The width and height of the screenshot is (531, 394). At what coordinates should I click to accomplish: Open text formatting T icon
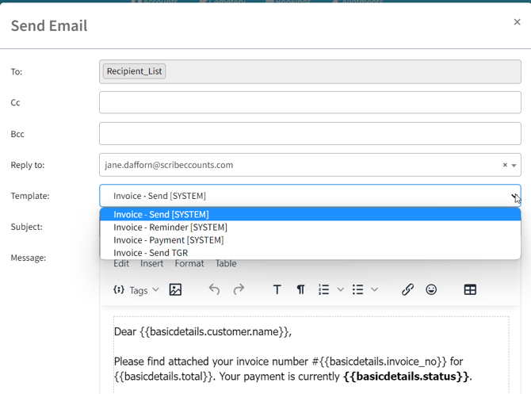pyautogui.click(x=277, y=289)
